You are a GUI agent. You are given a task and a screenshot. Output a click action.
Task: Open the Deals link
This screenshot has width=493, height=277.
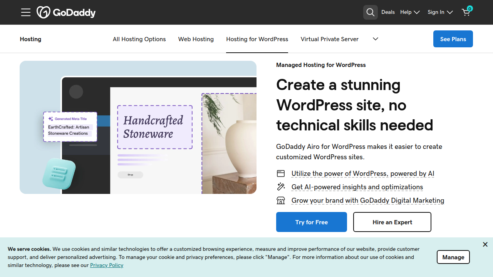[x=388, y=12]
